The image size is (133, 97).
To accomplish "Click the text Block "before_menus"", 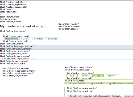I will (76, 81).
